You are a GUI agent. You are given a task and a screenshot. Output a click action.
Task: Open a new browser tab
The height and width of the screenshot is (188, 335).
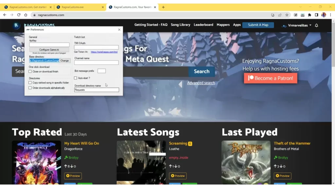point(163,7)
